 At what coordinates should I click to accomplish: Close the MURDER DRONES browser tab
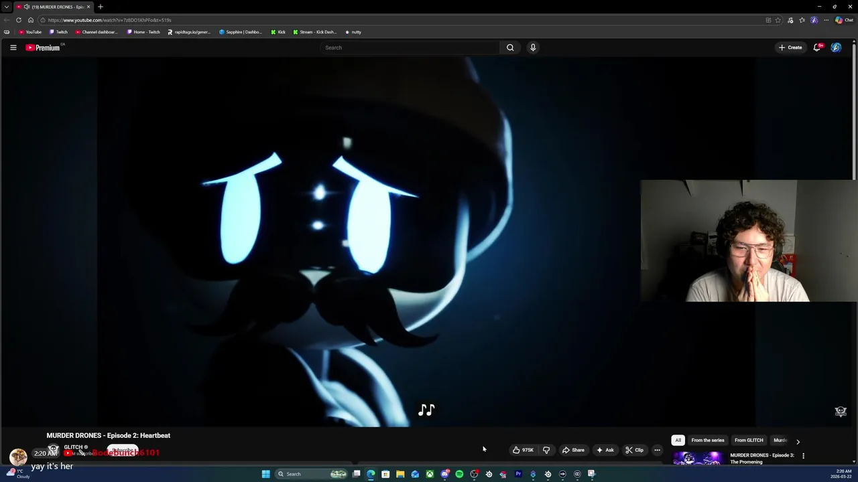coord(88,7)
